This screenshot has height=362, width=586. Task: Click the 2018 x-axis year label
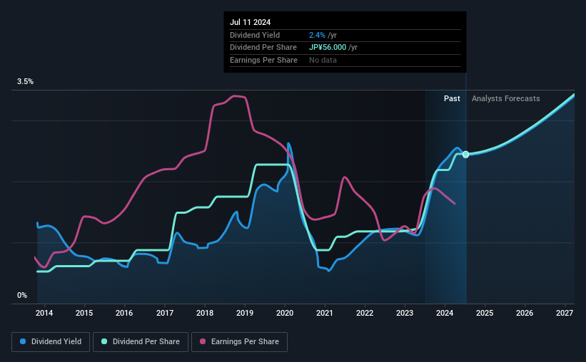pos(205,313)
